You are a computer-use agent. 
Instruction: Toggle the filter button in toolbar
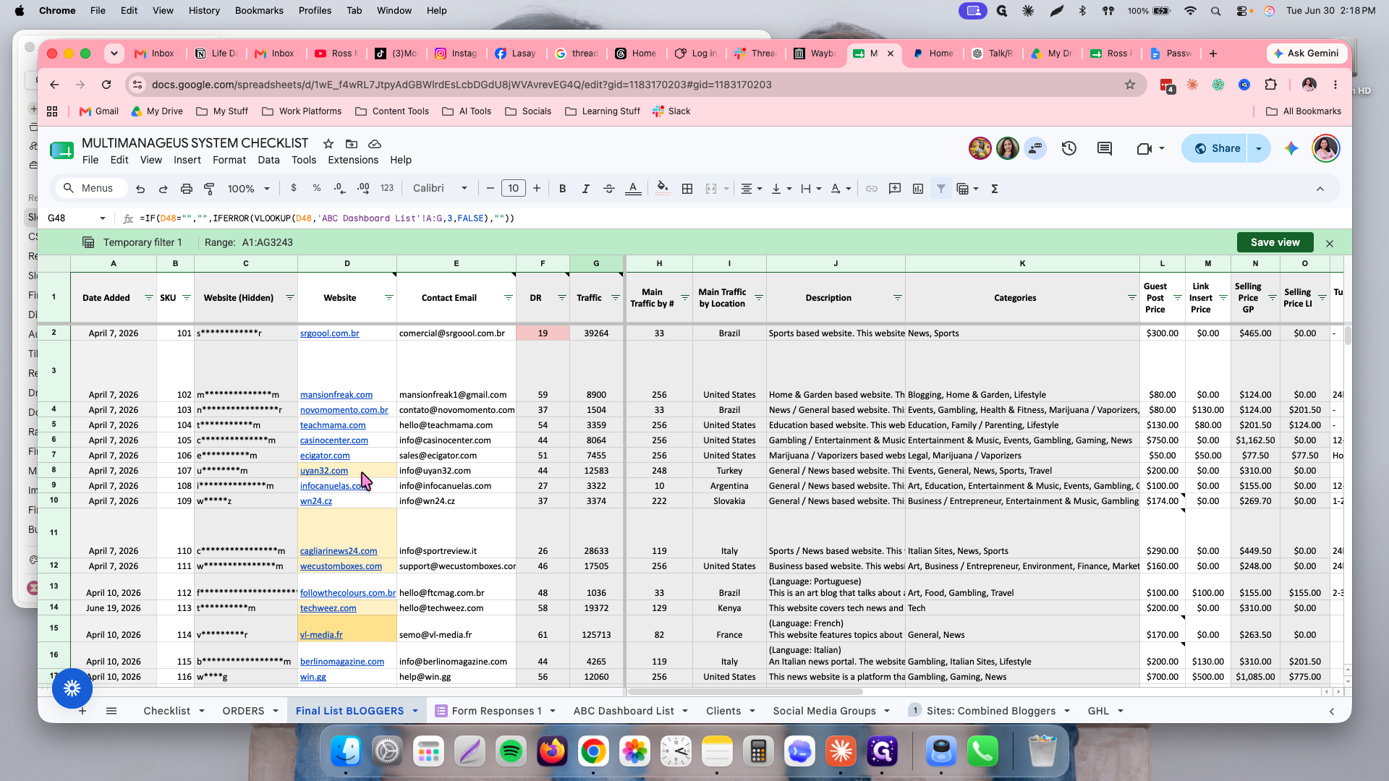tap(941, 189)
